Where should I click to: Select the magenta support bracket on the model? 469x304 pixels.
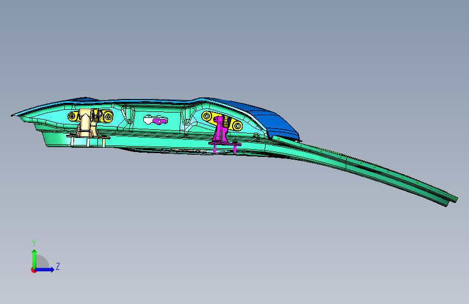coord(222,135)
